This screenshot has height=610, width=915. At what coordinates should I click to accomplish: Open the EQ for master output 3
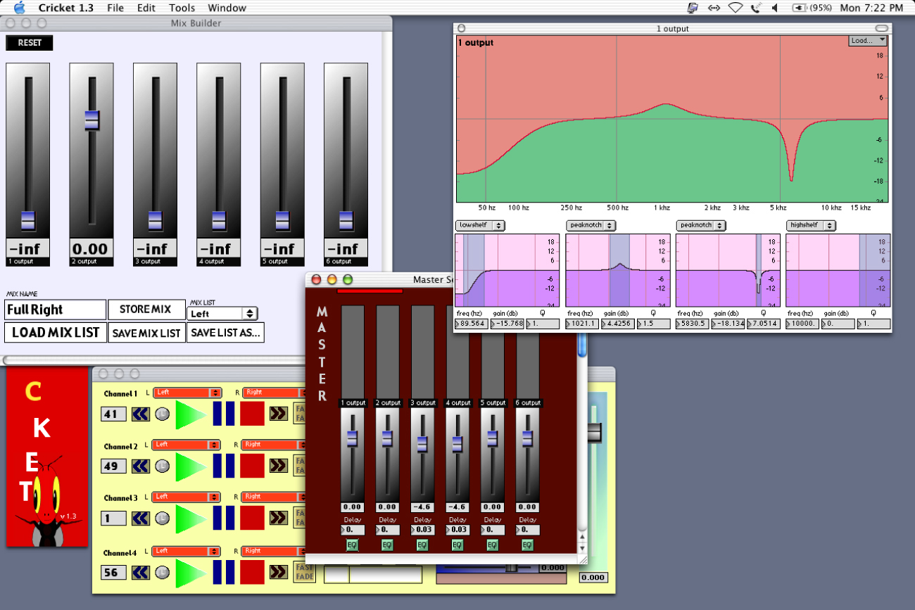click(422, 545)
